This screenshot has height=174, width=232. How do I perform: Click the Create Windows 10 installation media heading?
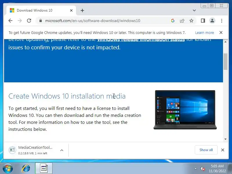[x=67, y=96]
